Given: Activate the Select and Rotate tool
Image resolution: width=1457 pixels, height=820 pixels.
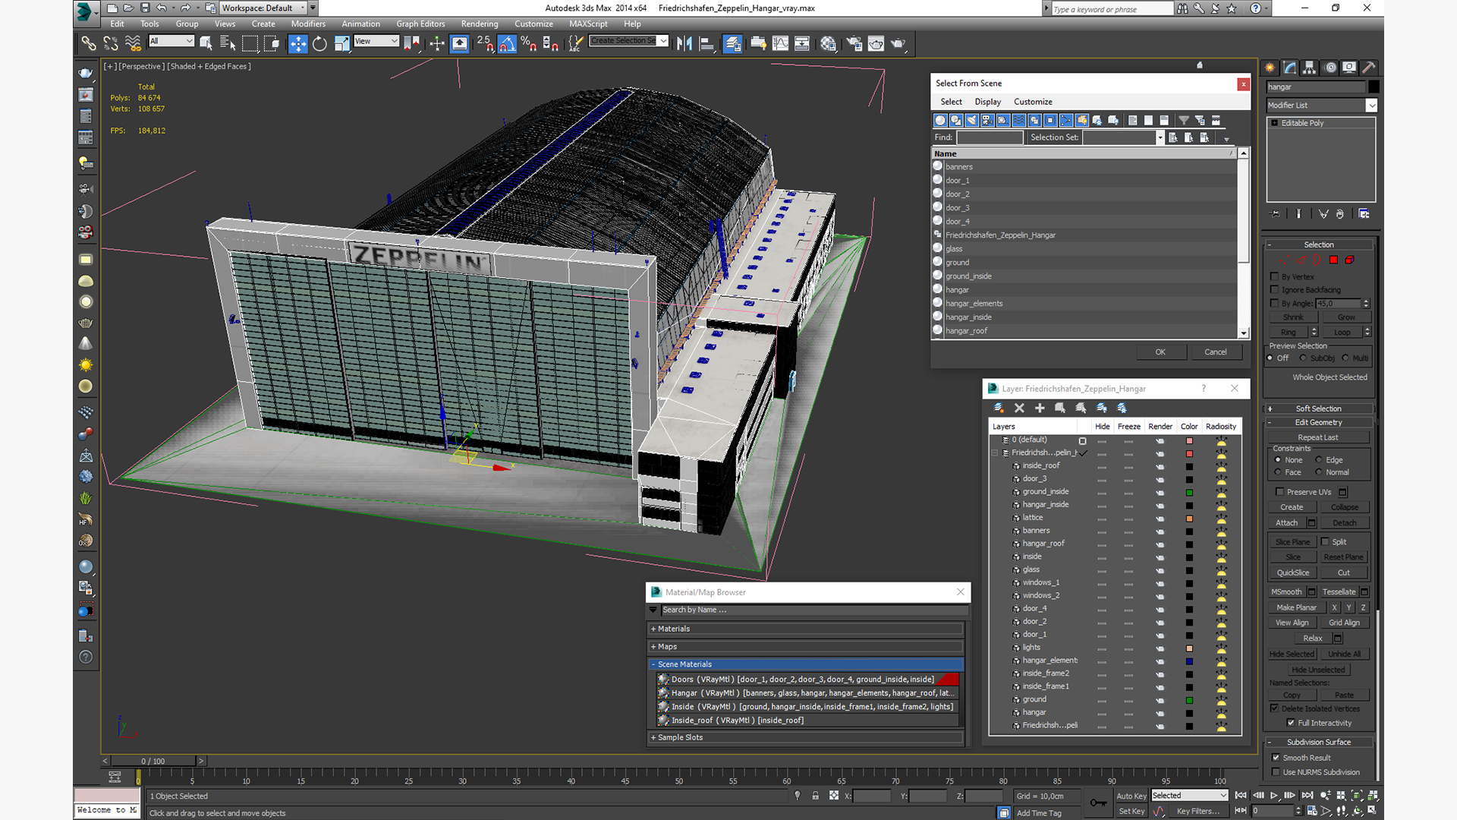Looking at the screenshot, I should [319, 43].
